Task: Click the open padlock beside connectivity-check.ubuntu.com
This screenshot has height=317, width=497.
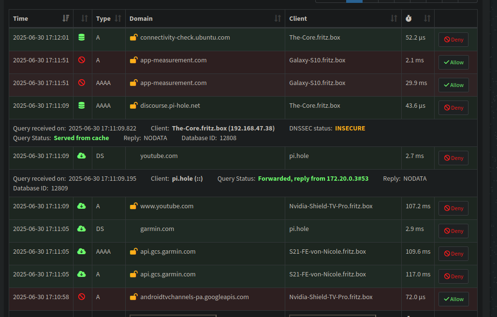Action: point(134,37)
